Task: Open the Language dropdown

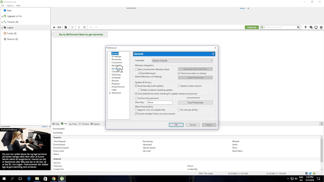Action: [x=182, y=61]
